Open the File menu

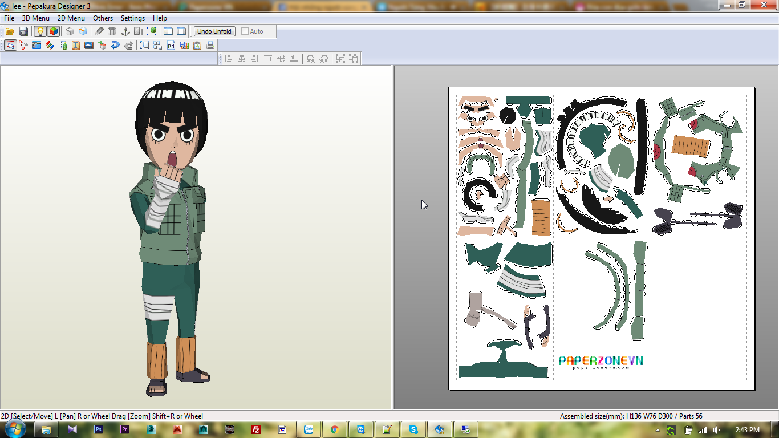pyautogui.click(x=9, y=18)
